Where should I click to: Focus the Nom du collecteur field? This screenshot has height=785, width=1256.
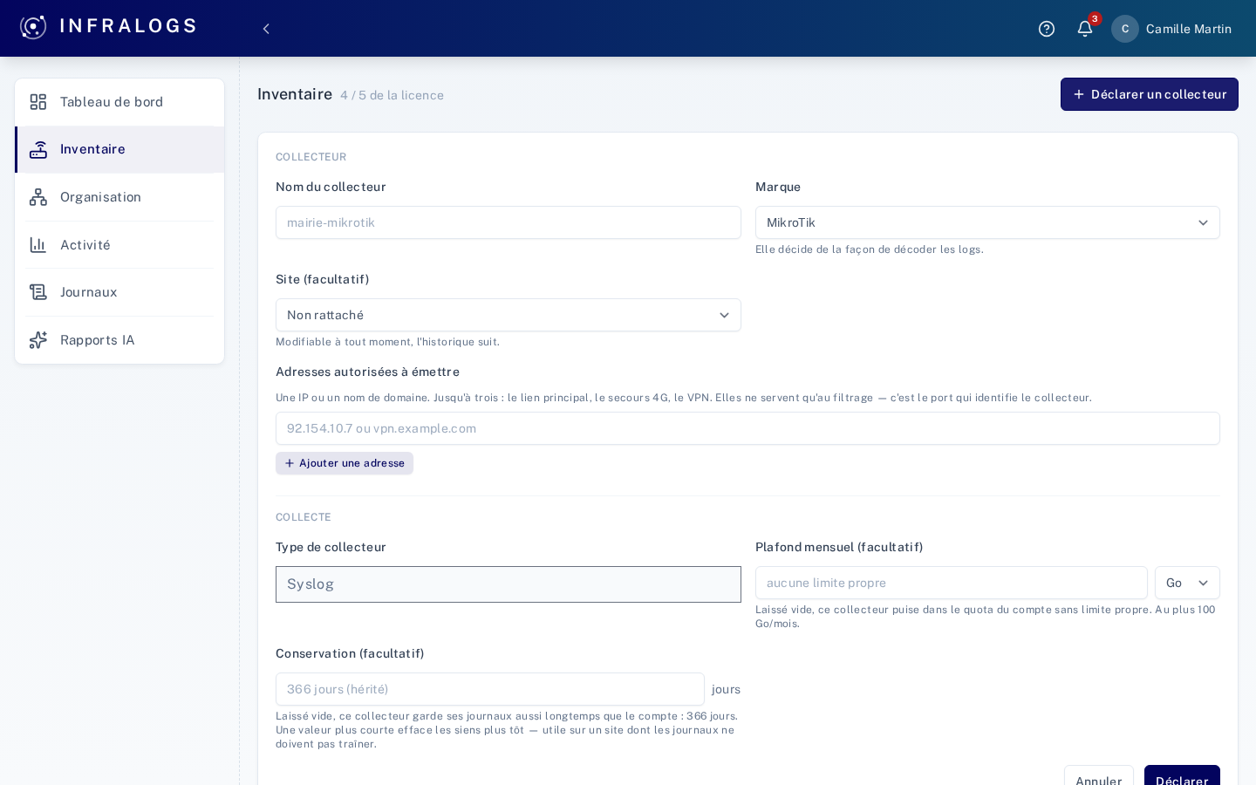click(x=509, y=222)
